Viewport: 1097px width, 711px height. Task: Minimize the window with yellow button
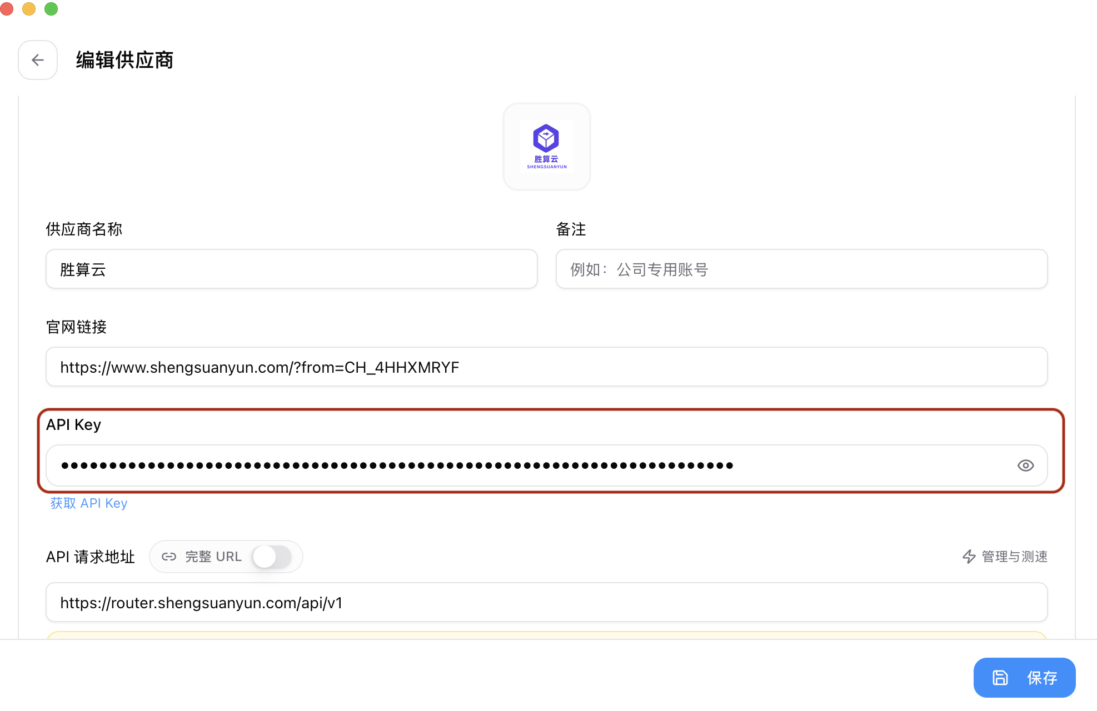click(29, 9)
